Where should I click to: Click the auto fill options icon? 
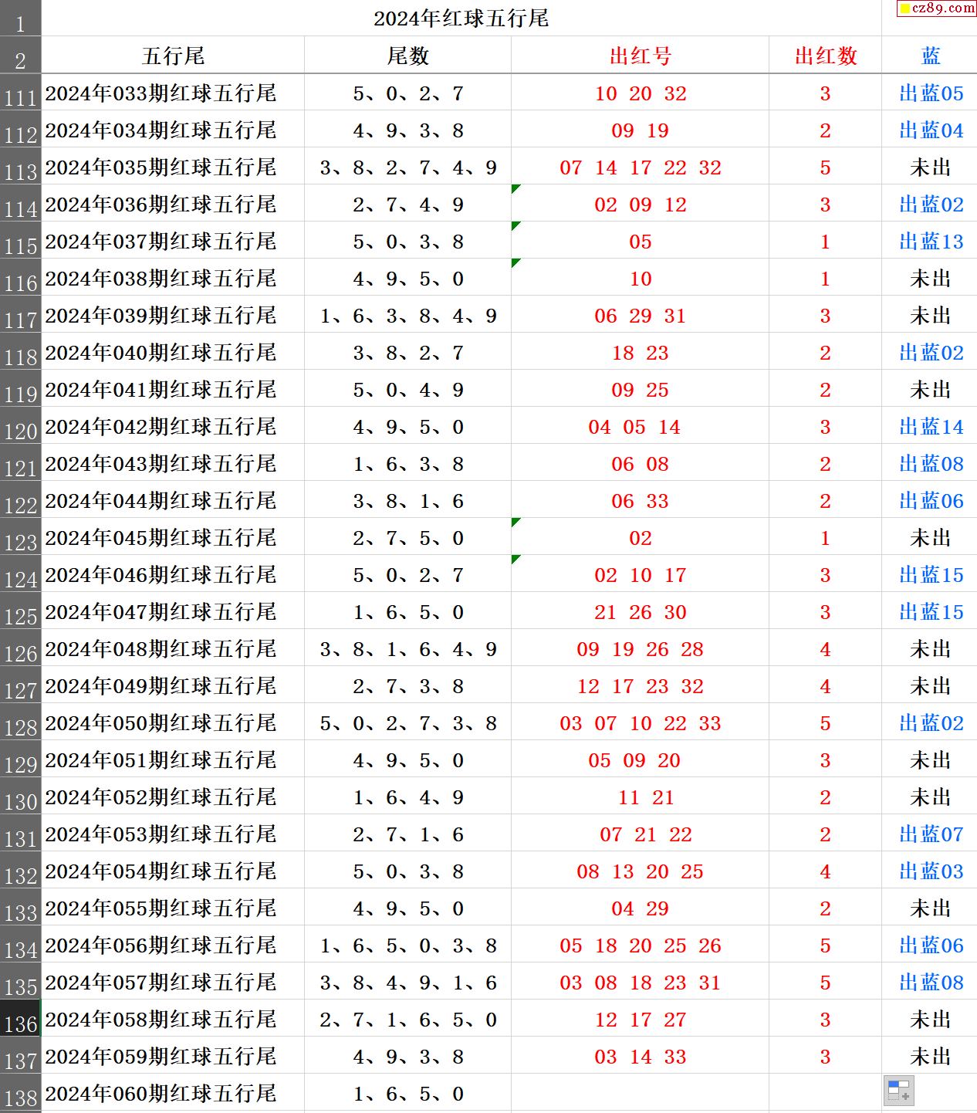[898, 1091]
